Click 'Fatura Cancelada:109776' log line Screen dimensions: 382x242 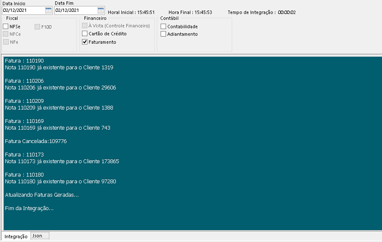pos(36,141)
